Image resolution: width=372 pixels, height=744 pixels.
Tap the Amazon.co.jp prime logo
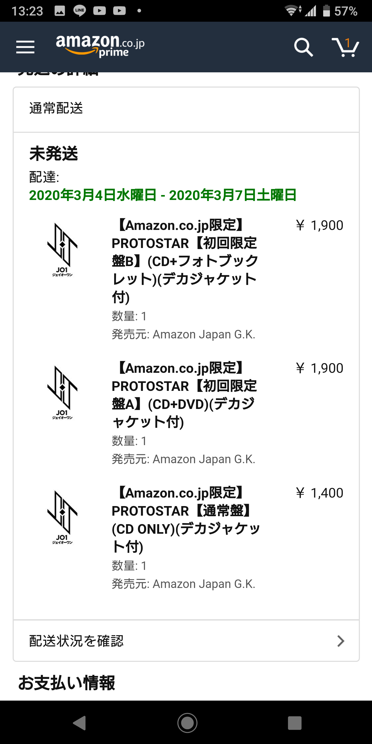(100, 46)
